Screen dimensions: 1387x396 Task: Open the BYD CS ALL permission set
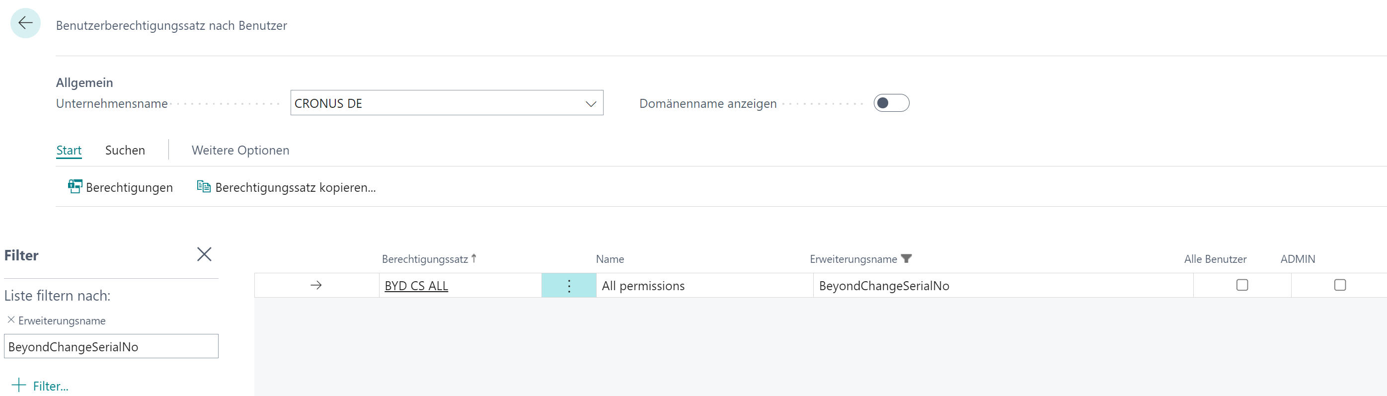pyautogui.click(x=416, y=286)
